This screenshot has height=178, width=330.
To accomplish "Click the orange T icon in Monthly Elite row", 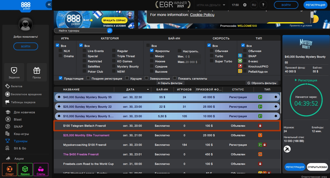I will coord(260,135).
